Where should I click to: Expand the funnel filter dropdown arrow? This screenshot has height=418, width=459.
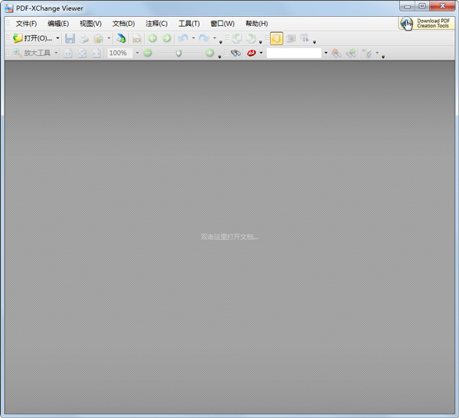pyautogui.click(x=377, y=53)
